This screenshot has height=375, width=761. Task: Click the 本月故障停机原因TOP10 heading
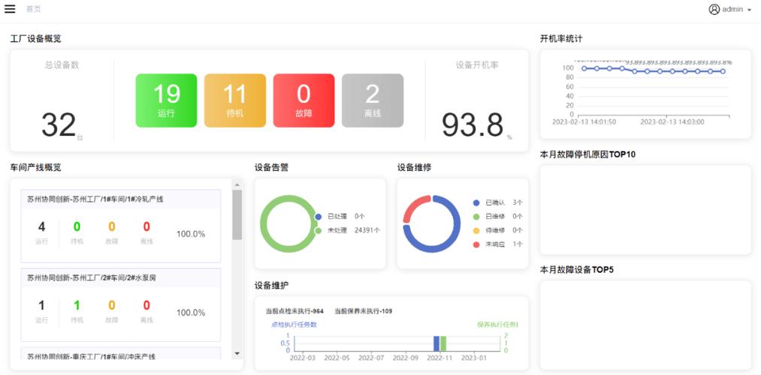click(587, 154)
